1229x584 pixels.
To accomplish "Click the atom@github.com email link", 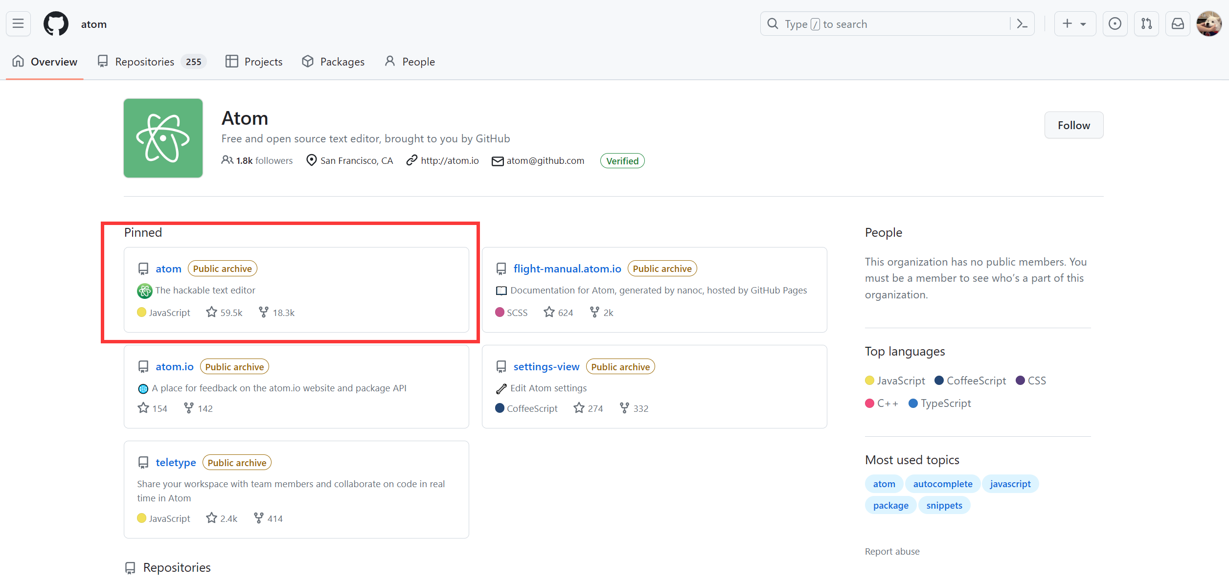I will point(545,160).
